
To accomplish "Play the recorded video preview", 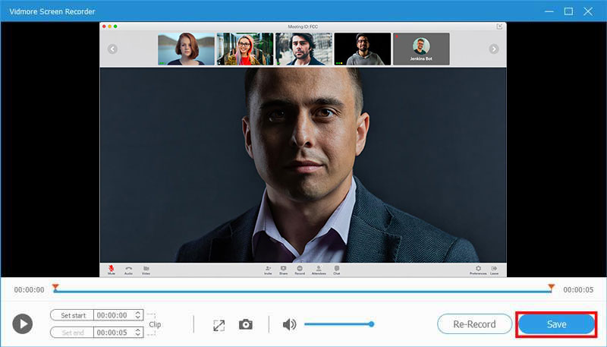I will (23, 324).
